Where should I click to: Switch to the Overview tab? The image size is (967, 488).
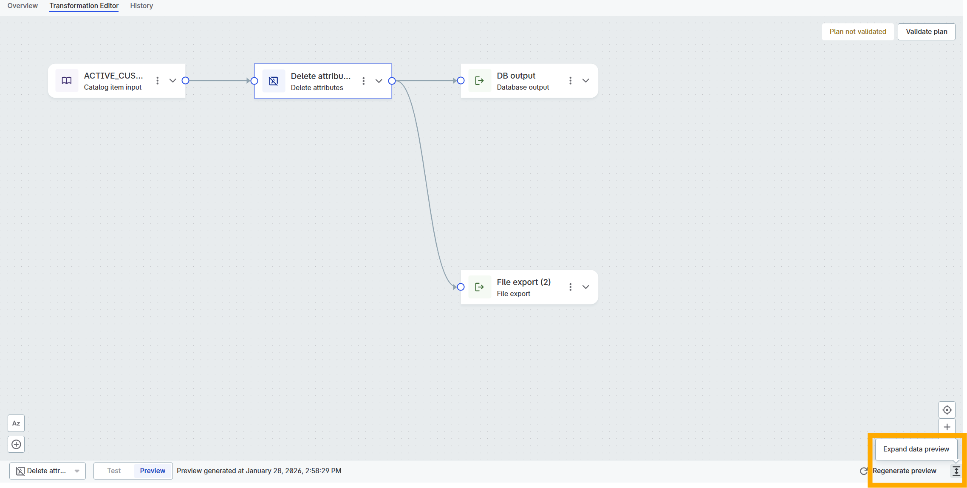(x=23, y=6)
